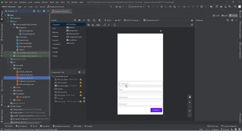The image size is (242, 136).
Task: Toggle visibility icon on the bottom TextView row of Component Tree
Action: (x=84, y=101)
